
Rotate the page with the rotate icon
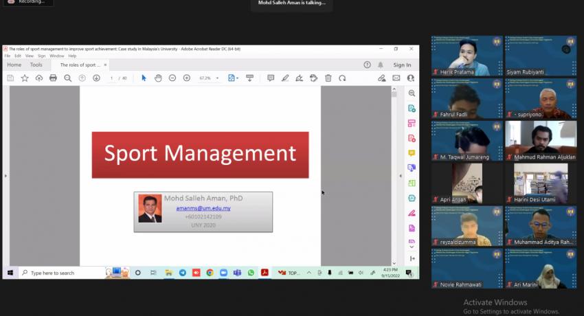[x=342, y=78]
